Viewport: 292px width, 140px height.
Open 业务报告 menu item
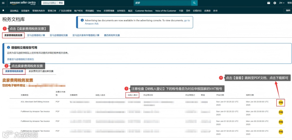coord(121,11)
